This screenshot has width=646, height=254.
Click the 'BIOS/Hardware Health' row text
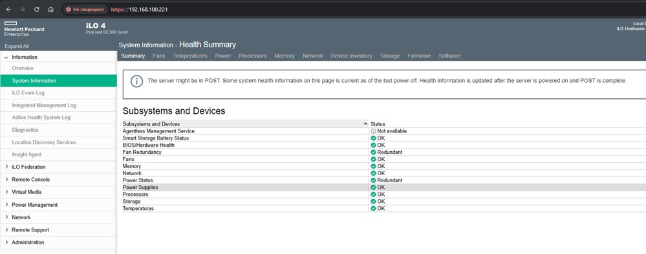[x=149, y=145]
